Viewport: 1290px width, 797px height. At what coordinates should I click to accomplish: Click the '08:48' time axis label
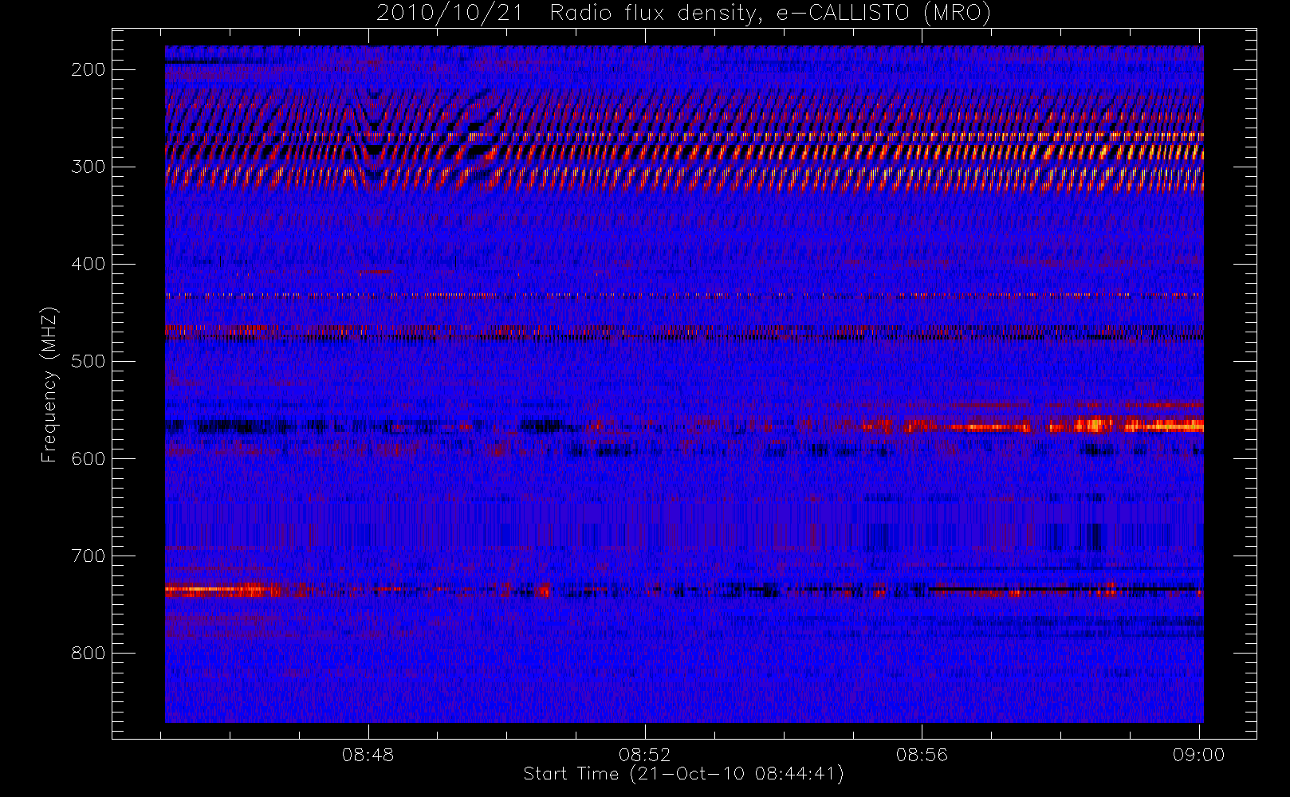coord(368,755)
